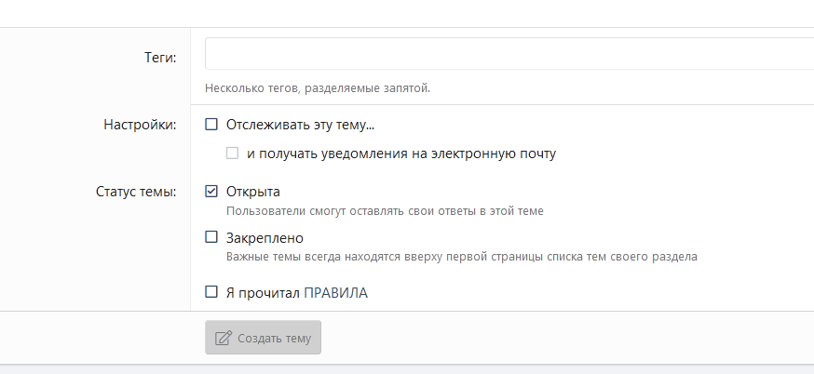Viewport: 814px width, 374px height.
Task: Tick the Отслеживать эту тему checkbox
Action: pos(211,125)
